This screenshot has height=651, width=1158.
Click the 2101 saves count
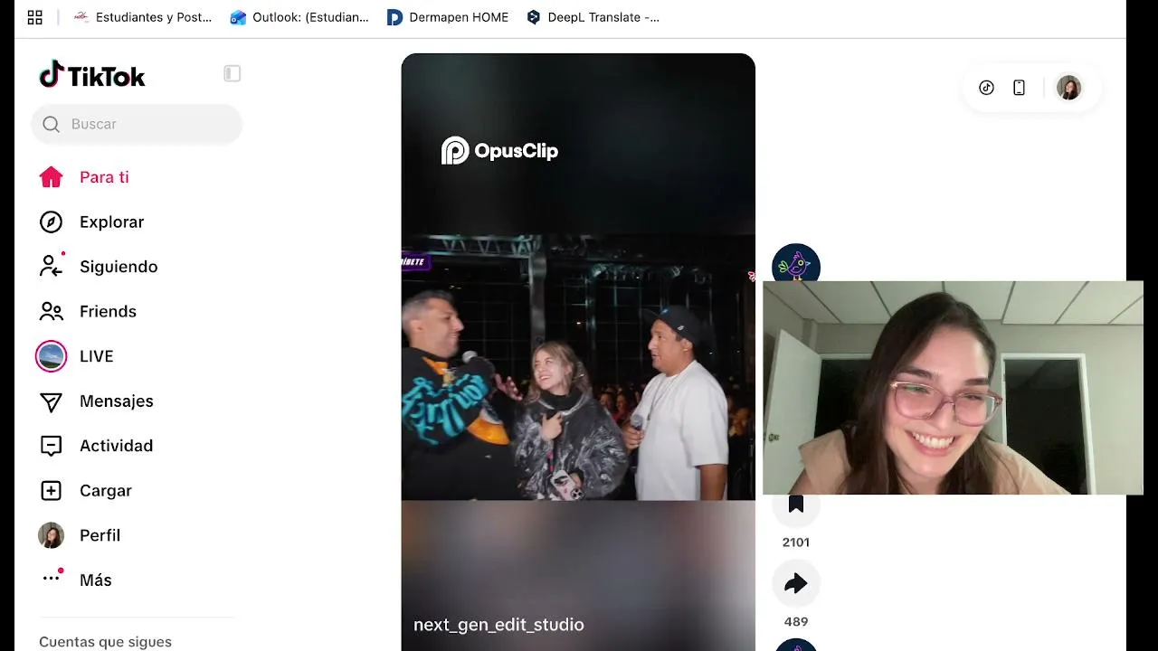pos(796,542)
